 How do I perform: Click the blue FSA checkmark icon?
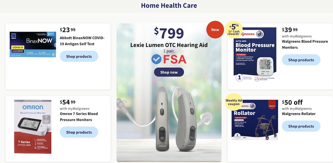tap(156, 59)
